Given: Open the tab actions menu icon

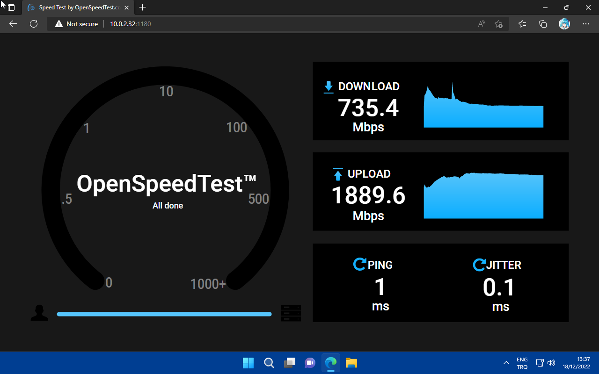Looking at the screenshot, I should click(x=11, y=7).
